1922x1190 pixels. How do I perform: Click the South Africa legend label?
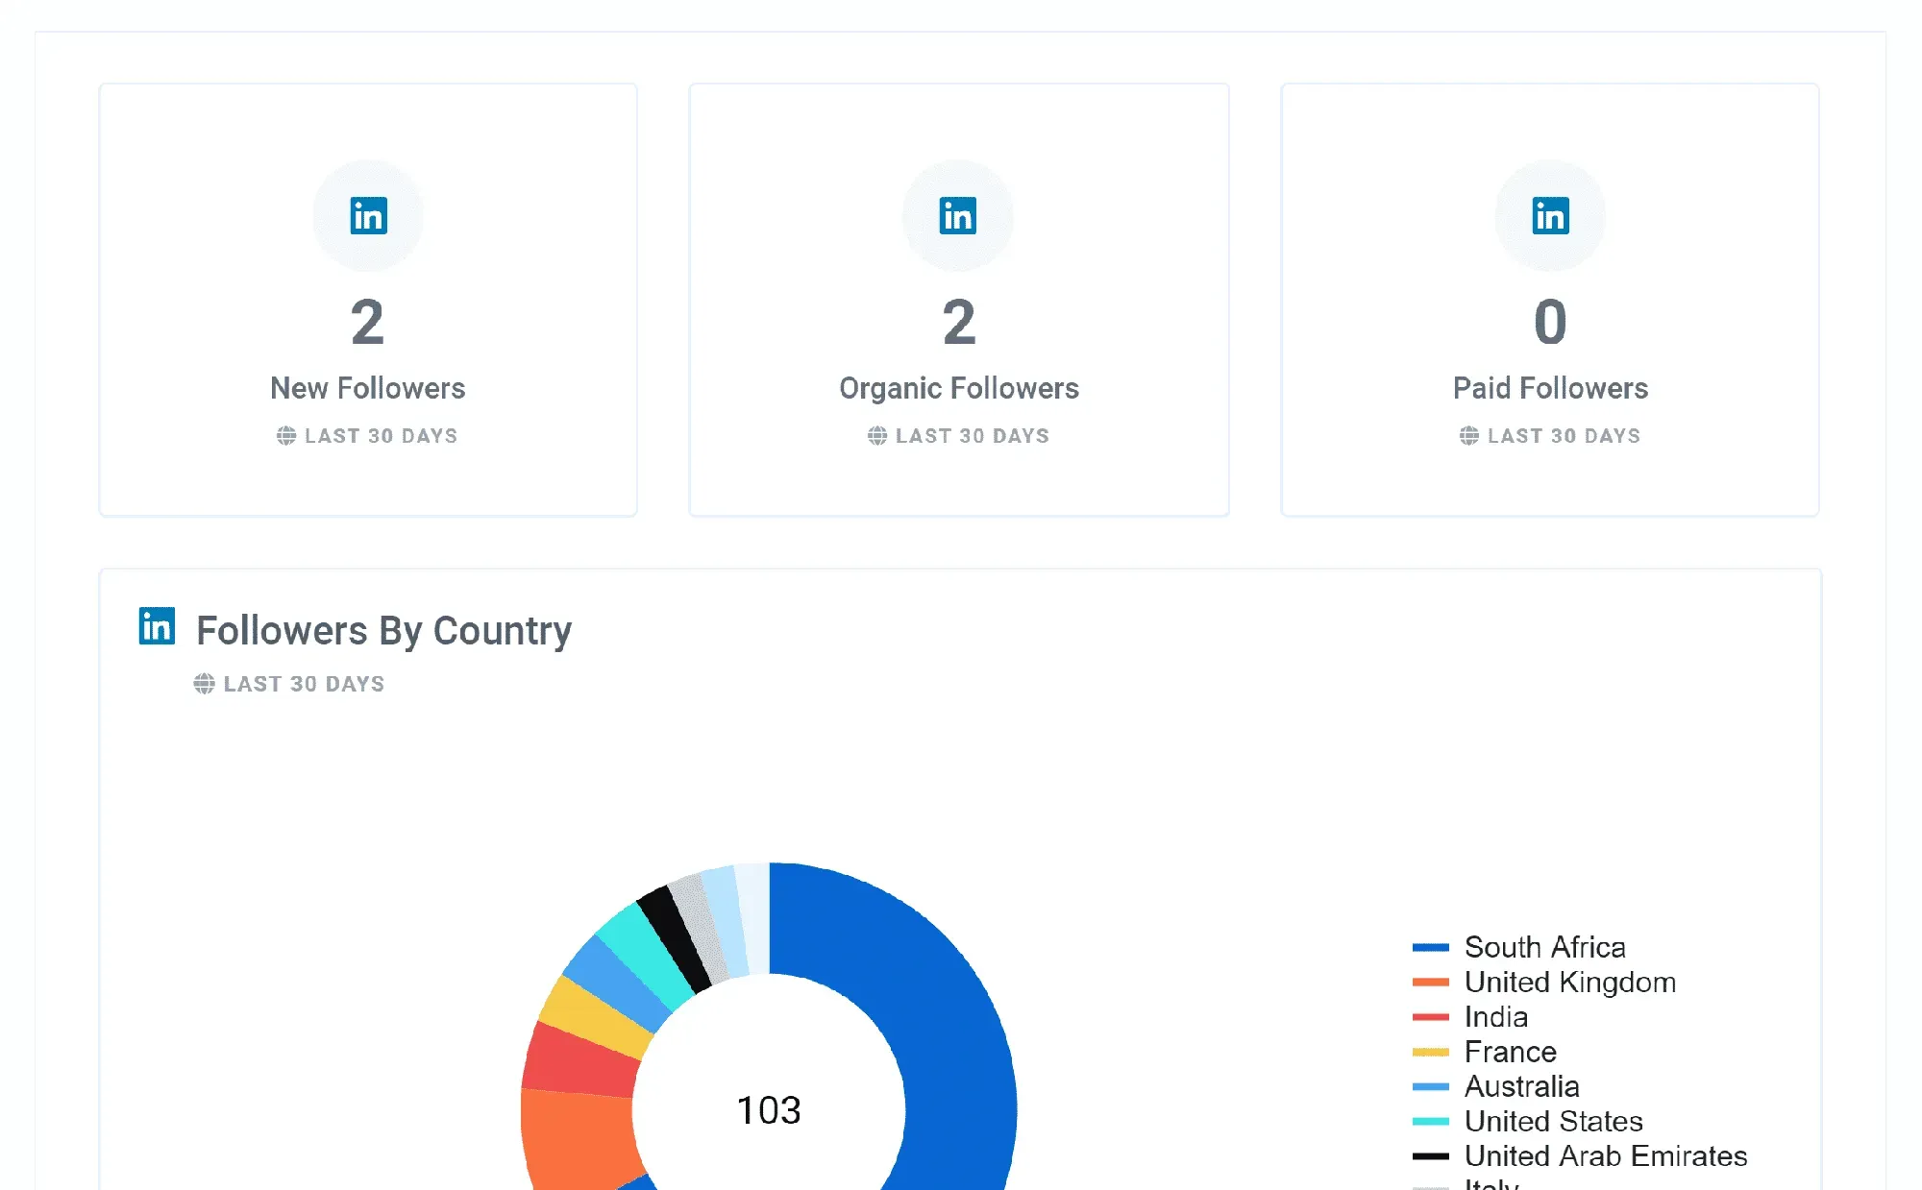[1545, 948]
